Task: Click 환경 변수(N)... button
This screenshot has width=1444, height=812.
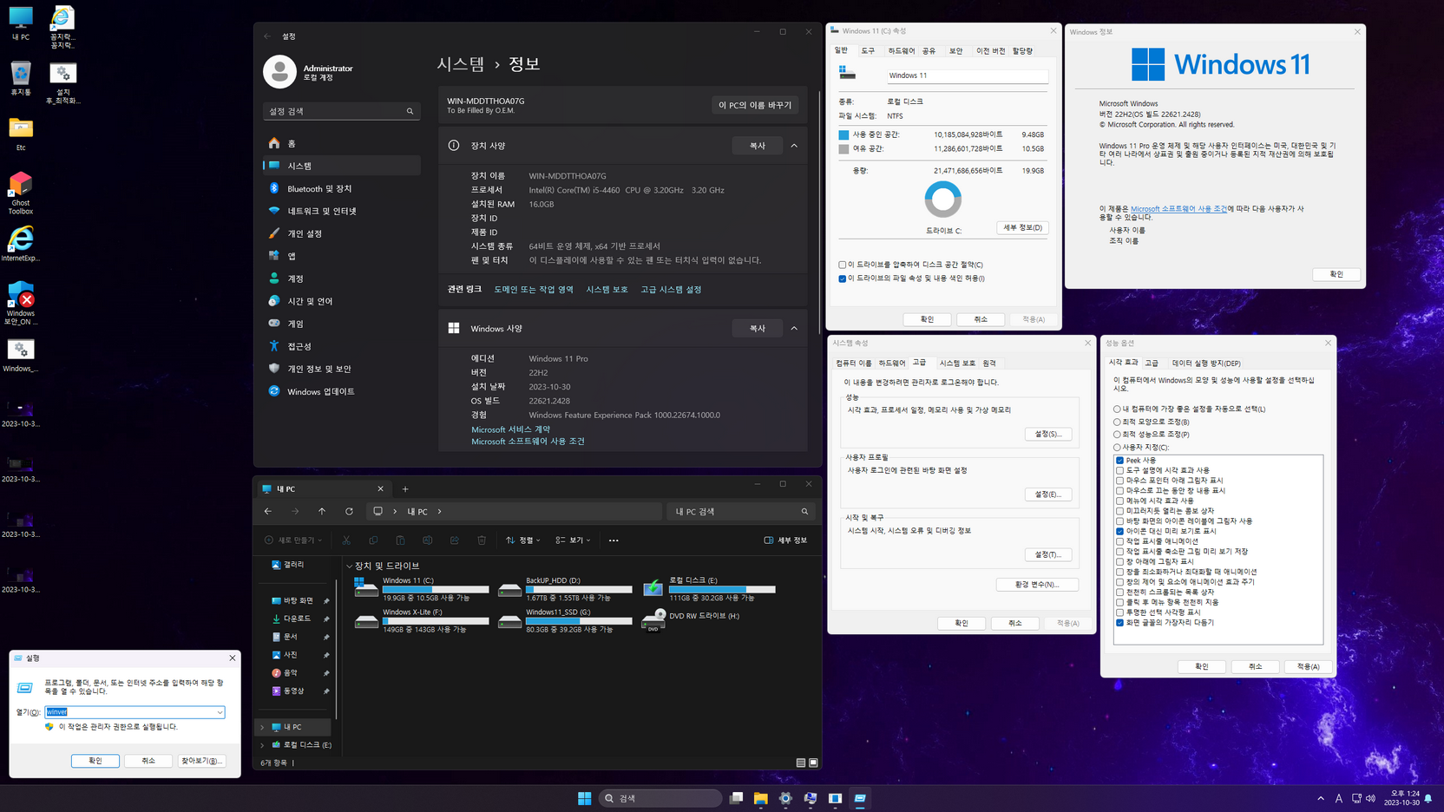Action: click(1037, 585)
